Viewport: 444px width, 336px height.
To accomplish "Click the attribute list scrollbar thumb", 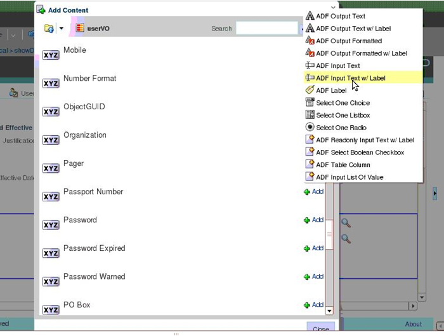I will pyautogui.click(x=329, y=234).
